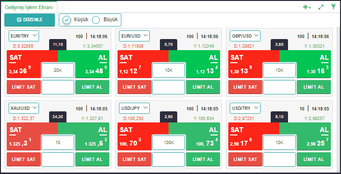The width and height of the screenshot is (341, 174).
Task: Expand panel with the diagonal arrows icon
Action: [321, 7]
